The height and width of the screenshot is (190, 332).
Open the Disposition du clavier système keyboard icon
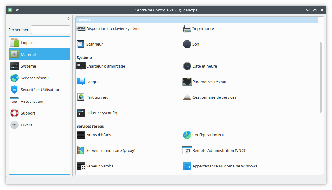[x=81, y=29]
